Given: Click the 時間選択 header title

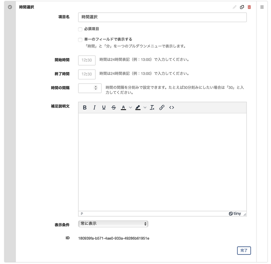Looking at the screenshot, I should pos(27,7).
